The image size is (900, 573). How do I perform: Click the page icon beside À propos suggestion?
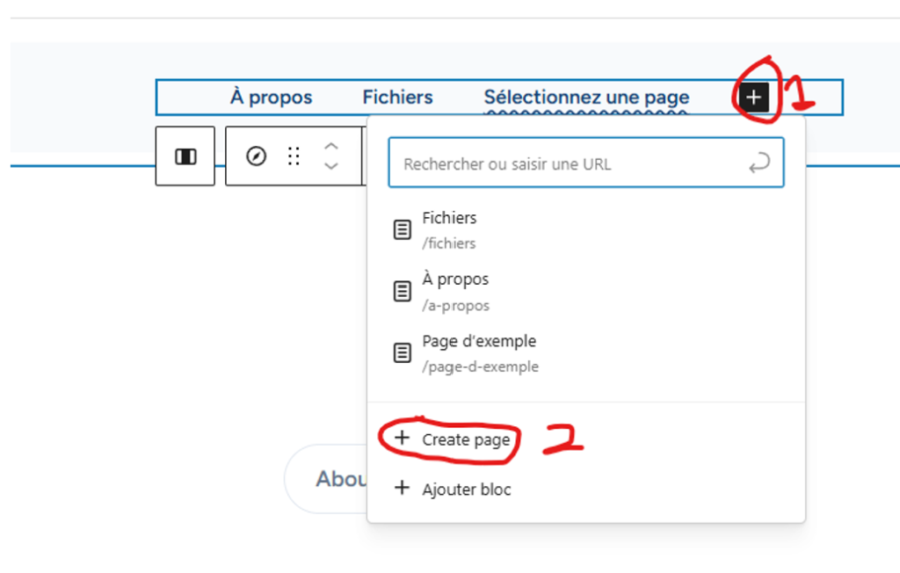402,292
